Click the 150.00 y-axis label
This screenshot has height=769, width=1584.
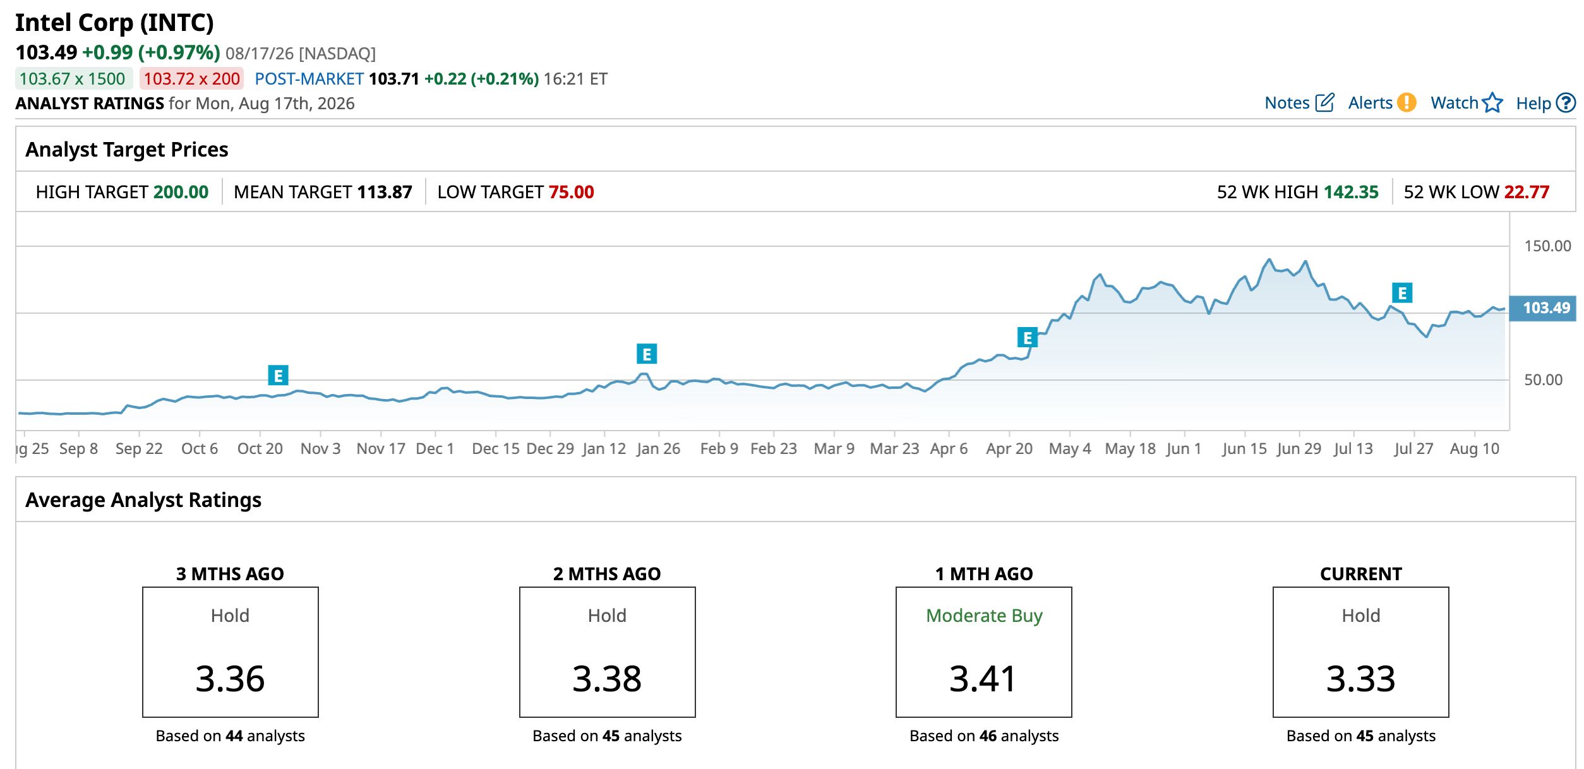point(1547,246)
